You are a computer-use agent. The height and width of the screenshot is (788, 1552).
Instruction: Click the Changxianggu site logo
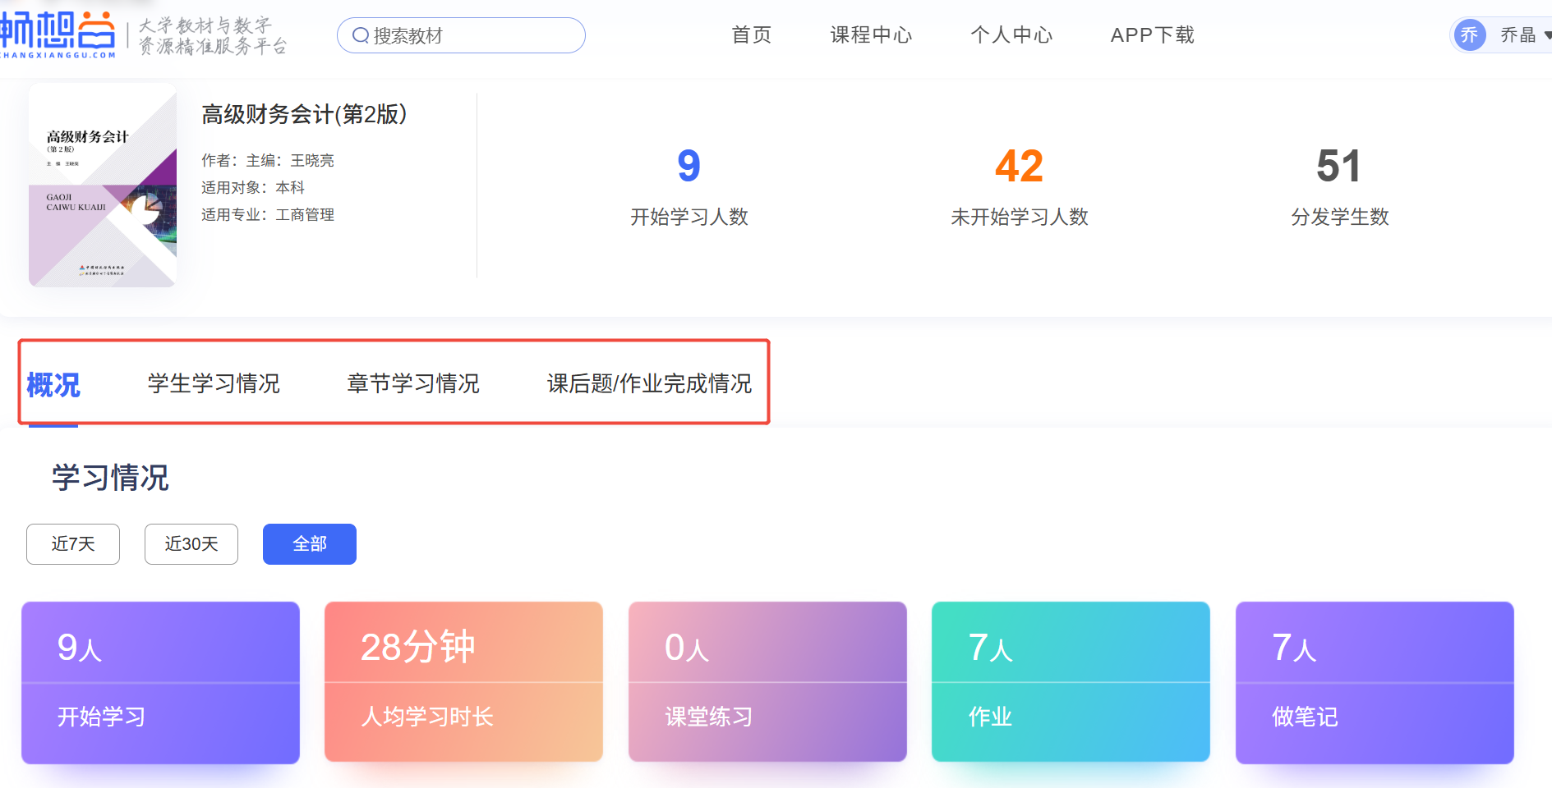pos(58,34)
